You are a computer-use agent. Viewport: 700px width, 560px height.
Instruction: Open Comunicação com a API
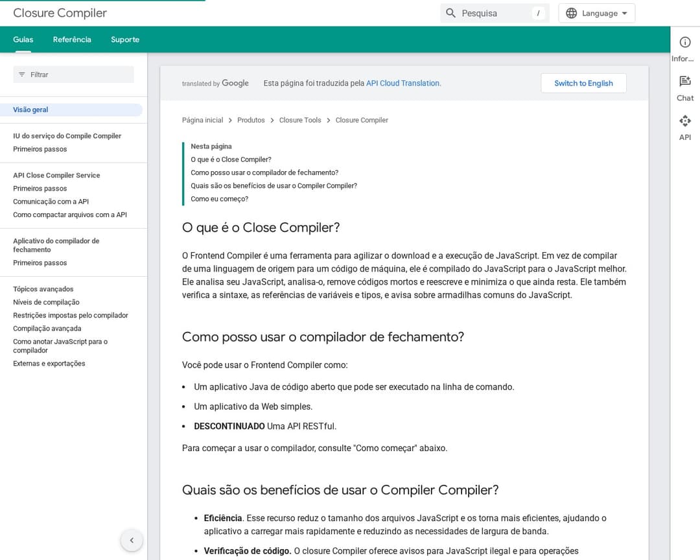pos(51,202)
